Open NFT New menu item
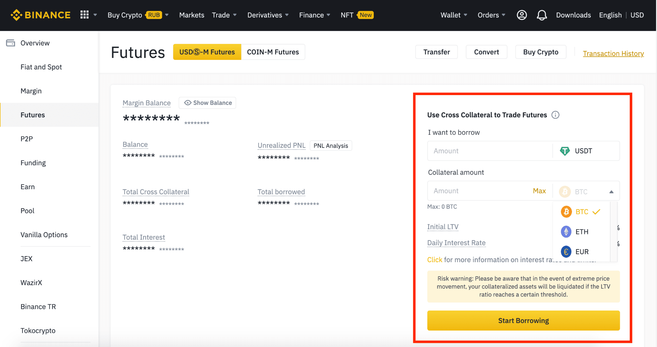Image resolution: width=657 pixels, height=347 pixels. (x=357, y=15)
